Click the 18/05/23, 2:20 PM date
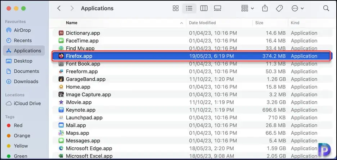 211,148
